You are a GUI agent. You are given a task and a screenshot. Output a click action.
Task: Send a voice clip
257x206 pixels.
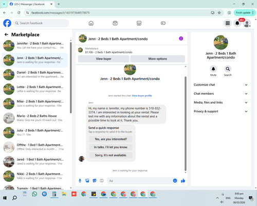[80, 181]
